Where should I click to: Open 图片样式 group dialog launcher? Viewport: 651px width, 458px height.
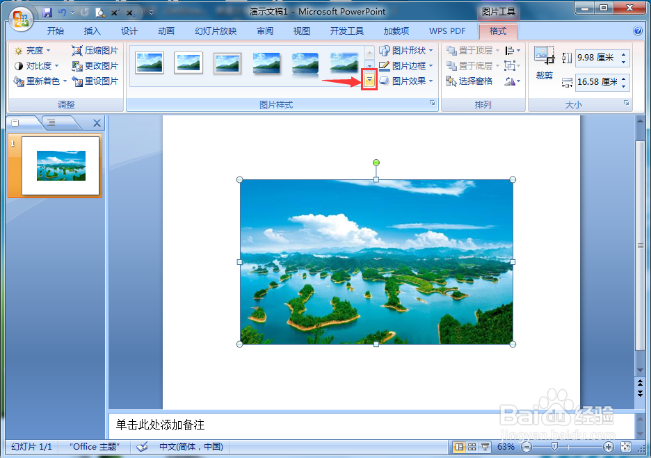[x=432, y=104]
